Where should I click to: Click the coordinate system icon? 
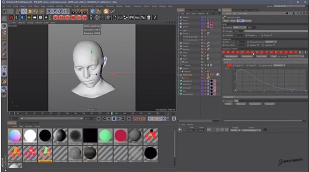tap(67, 11)
